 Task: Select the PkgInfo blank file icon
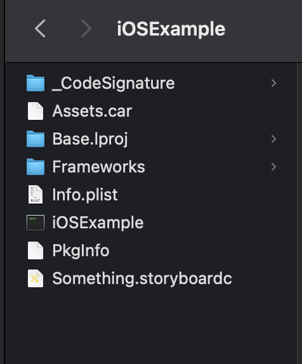tap(36, 250)
